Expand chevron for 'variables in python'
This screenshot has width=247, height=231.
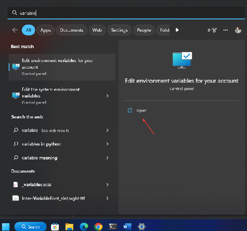pyautogui.click(x=107, y=144)
